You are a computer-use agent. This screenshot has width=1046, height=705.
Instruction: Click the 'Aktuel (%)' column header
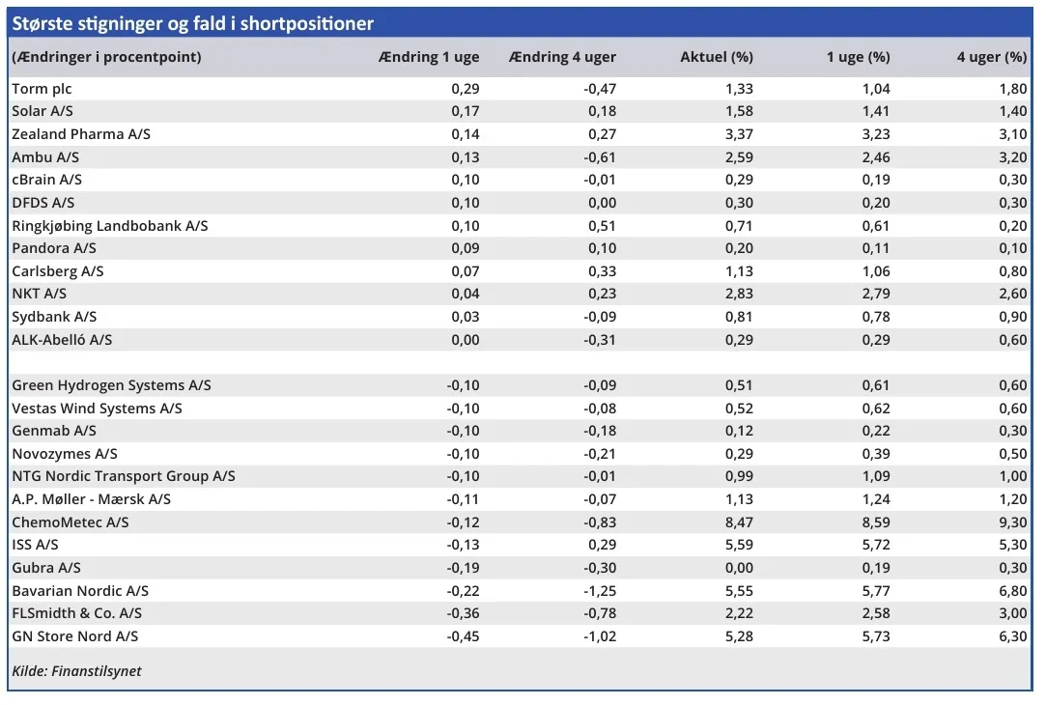pyautogui.click(x=716, y=57)
